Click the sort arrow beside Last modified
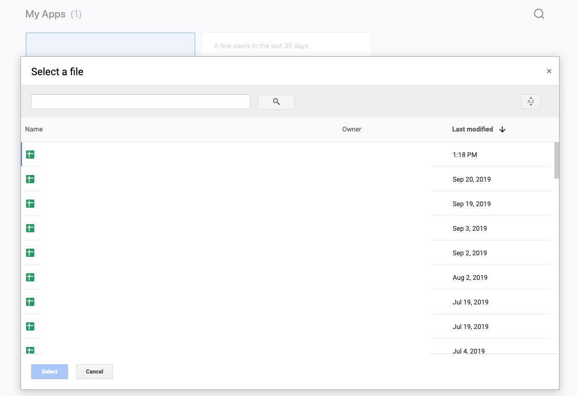 502,129
